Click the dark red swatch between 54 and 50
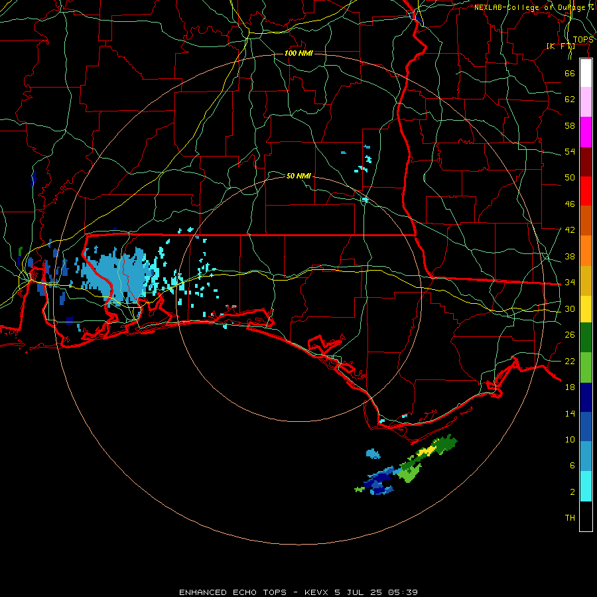Screen dimensions: 597x597 [586, 162]
